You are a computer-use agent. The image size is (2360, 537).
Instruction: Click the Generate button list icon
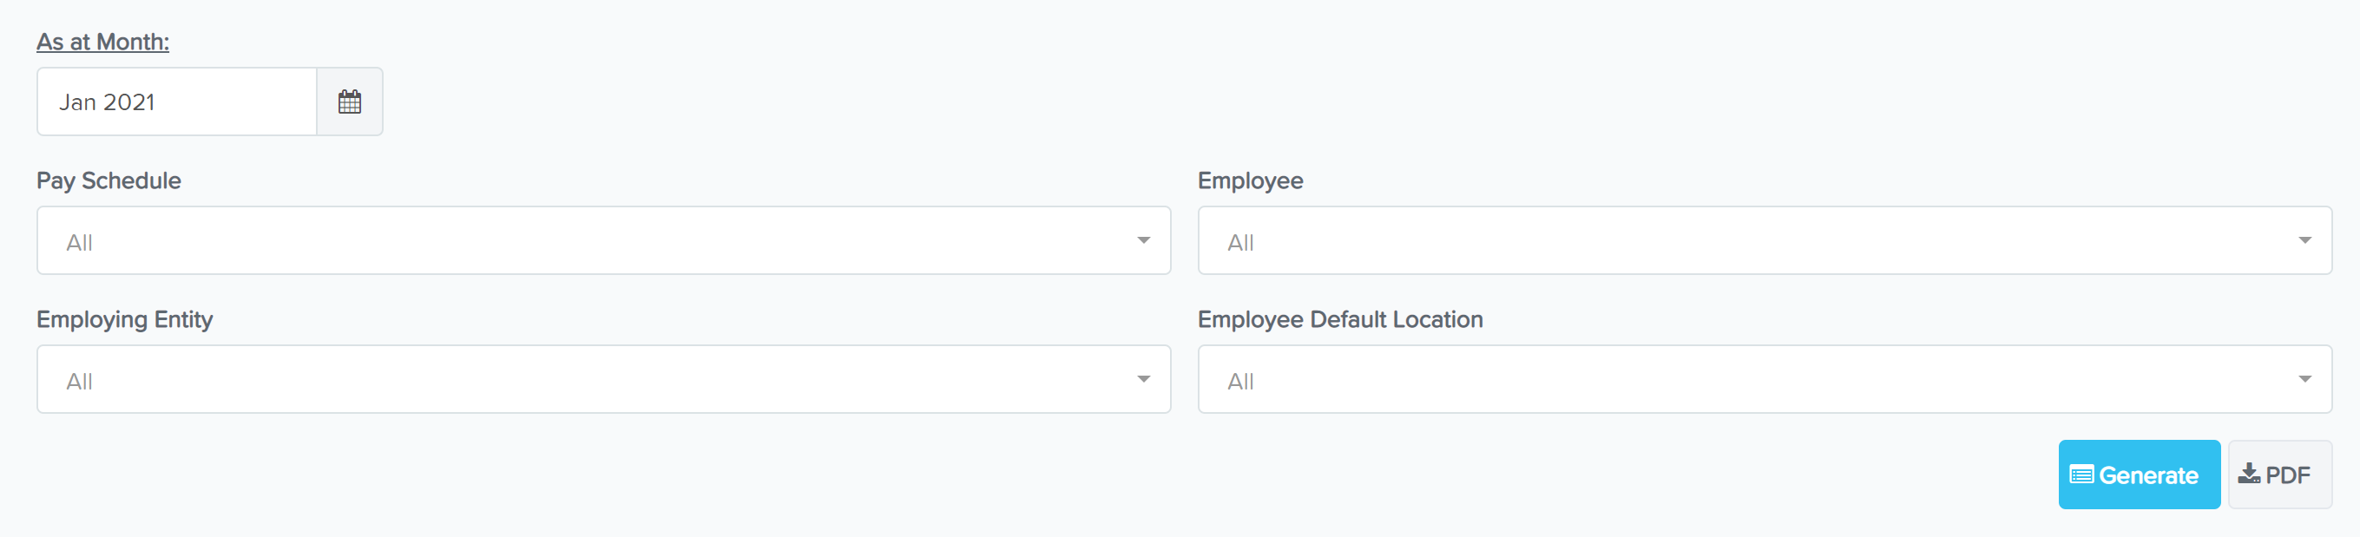click(x=2081, y=475)
